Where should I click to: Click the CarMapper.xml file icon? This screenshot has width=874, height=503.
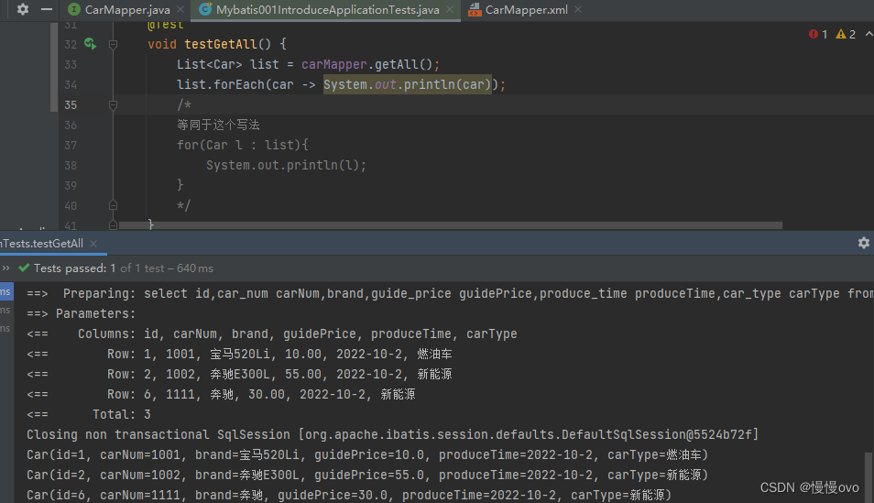[474, 10]
